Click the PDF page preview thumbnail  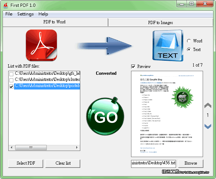pos(167,114)
